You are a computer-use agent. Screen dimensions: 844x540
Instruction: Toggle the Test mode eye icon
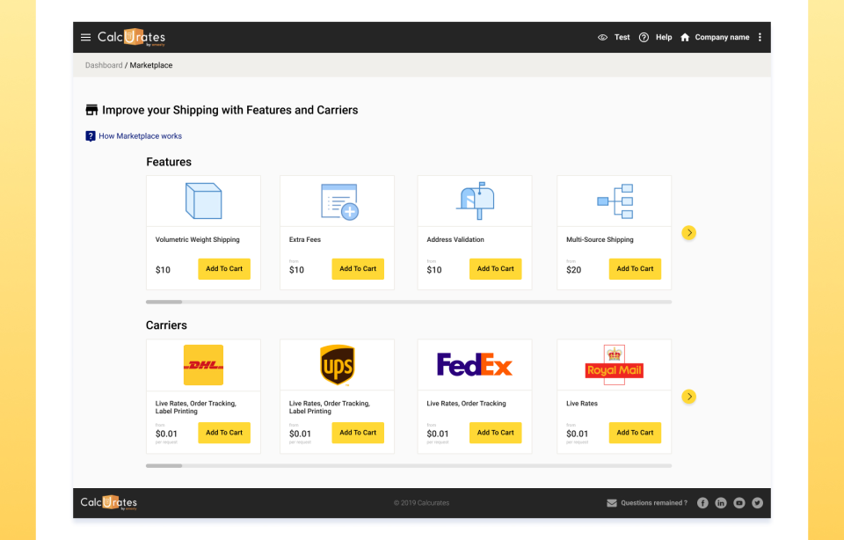click(602, 37)
